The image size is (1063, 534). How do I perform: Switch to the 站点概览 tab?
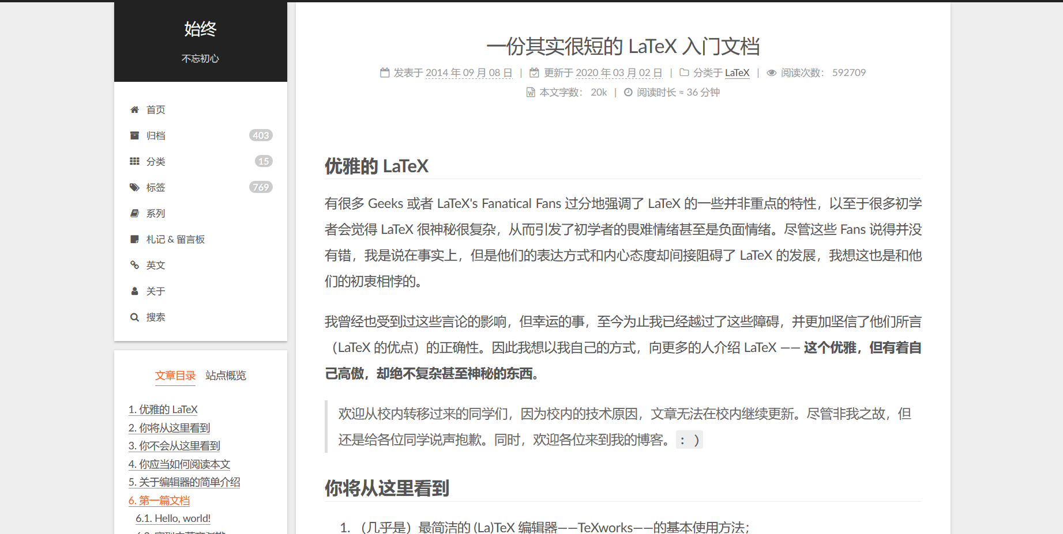point(226,376)
